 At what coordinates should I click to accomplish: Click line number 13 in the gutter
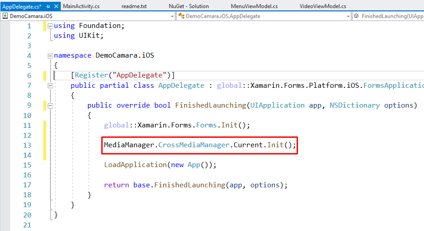pyautogui.click(x=27, y=145)
